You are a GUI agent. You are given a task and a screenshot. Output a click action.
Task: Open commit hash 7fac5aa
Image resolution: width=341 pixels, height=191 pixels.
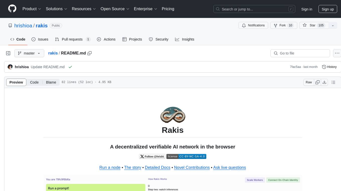pyautogui.click(x=295, y=67)
